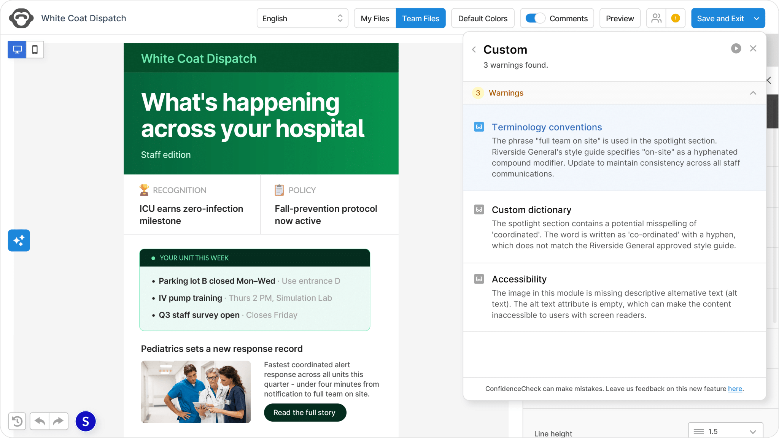Open the English language dropdown
Viewport: 779px width, 438px height.
point(302,18)
